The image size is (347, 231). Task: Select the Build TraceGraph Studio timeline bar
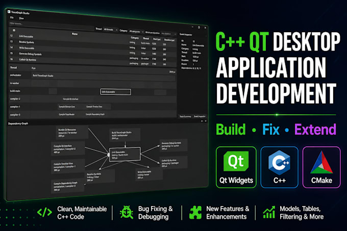pos(104,76)
